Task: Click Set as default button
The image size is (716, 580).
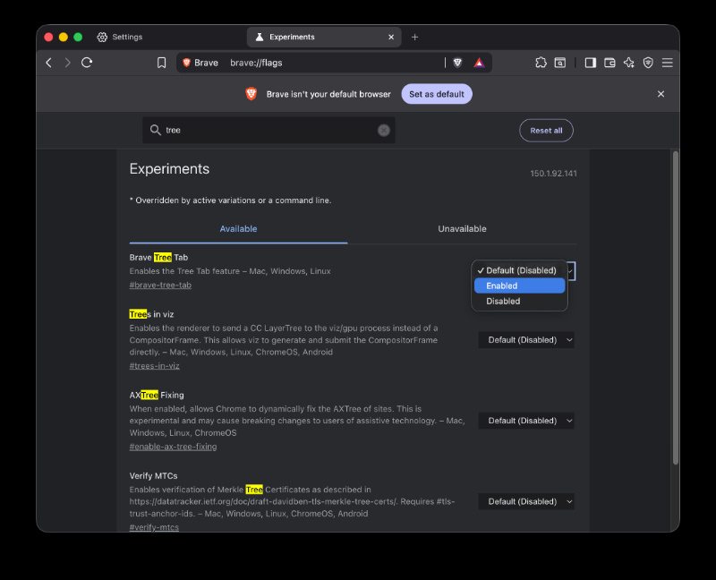Action: 437,94
